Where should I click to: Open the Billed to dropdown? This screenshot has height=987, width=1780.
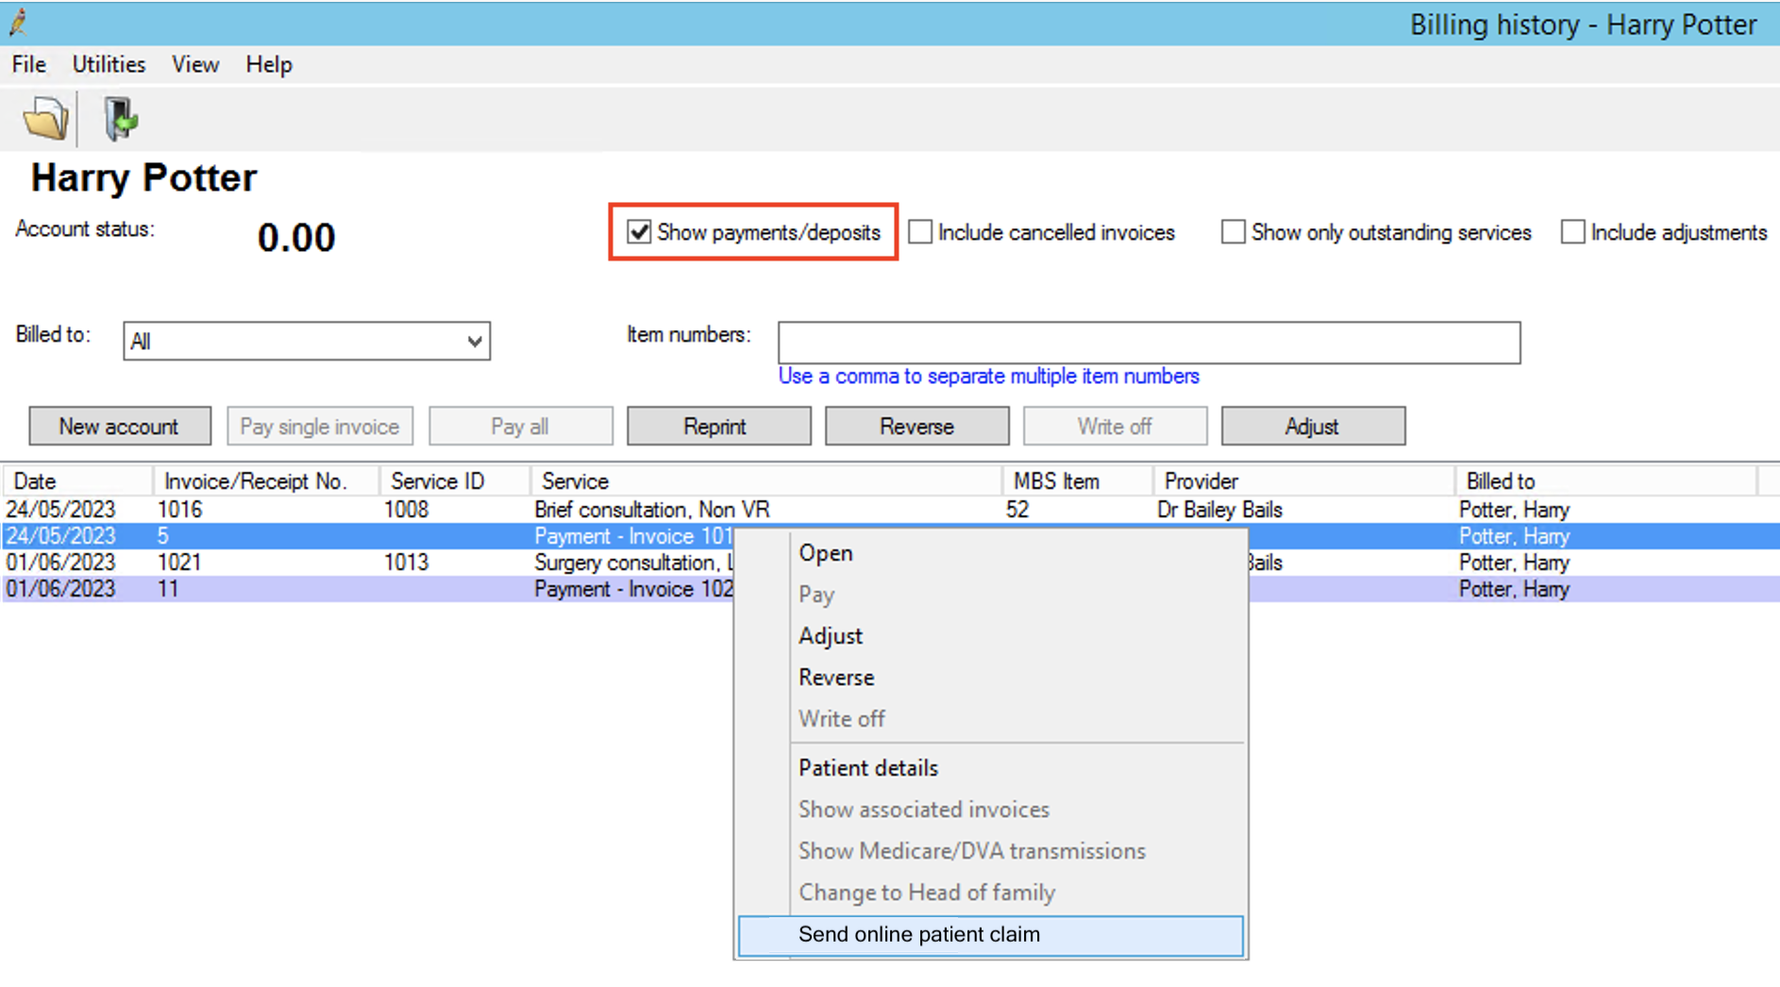click(x=475, y=341)
